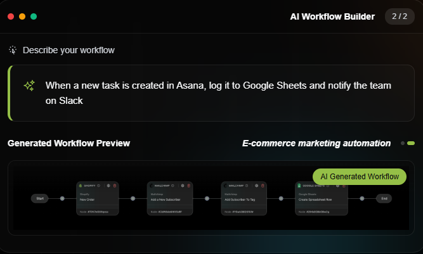Add a step between the two Mailchimp nodes

(207, 198)
